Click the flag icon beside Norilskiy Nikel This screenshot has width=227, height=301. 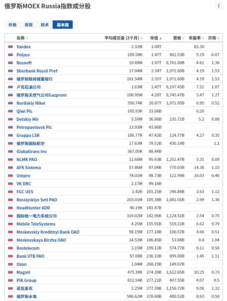[x=10, y=103]
